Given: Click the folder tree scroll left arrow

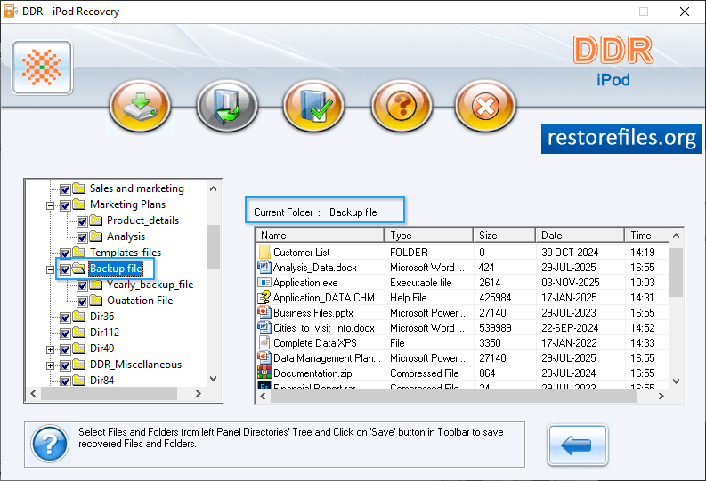Looking at the screenshot, I should click(x=33, y=393).
